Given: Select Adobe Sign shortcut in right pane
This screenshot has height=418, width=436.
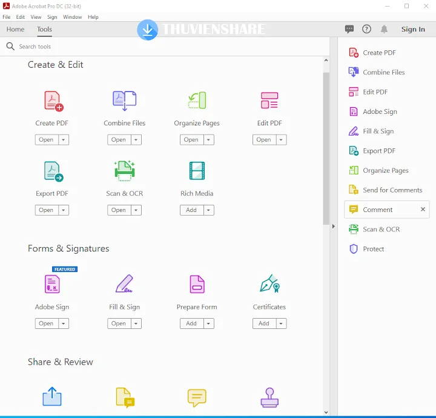Looking at the screenshot, I should [x=373, y=111].
